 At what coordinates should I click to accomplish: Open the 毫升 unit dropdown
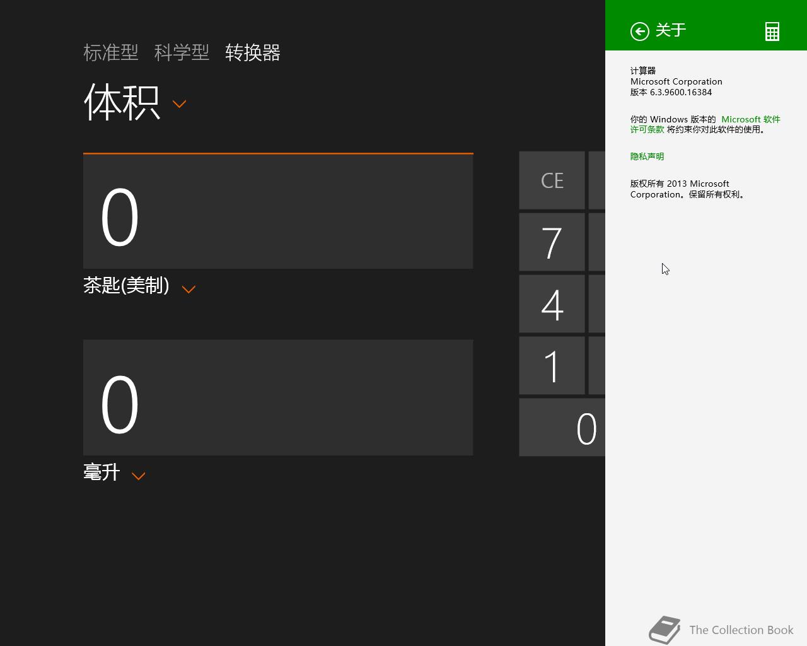click(x=115, y=473)
